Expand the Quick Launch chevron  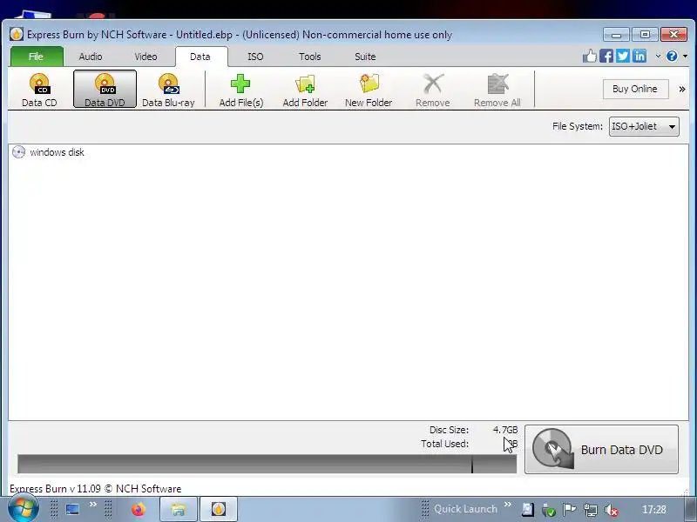(508, 505)
